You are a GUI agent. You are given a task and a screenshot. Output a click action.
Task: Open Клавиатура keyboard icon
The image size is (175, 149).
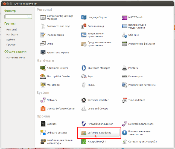click(x=124, y=77)
